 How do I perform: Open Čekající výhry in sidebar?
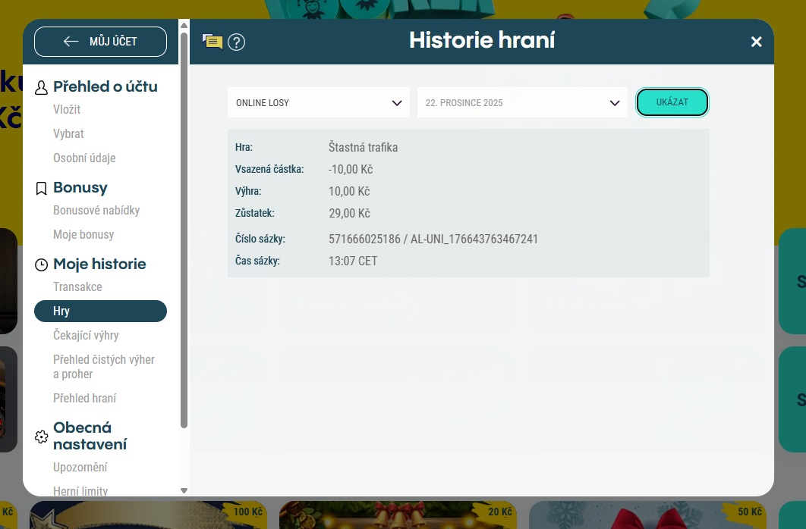point(86,336)
